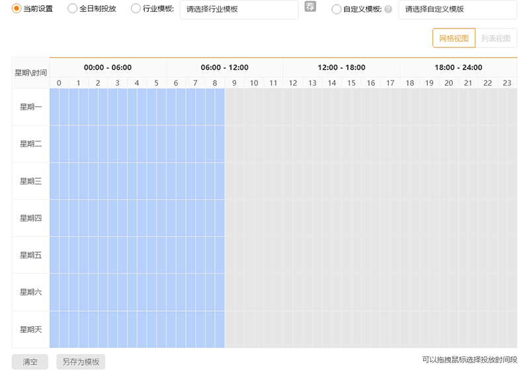Click the 00:00 - 06:00 time range header
This screenshot has height=373, width=529.
[108, 67]
